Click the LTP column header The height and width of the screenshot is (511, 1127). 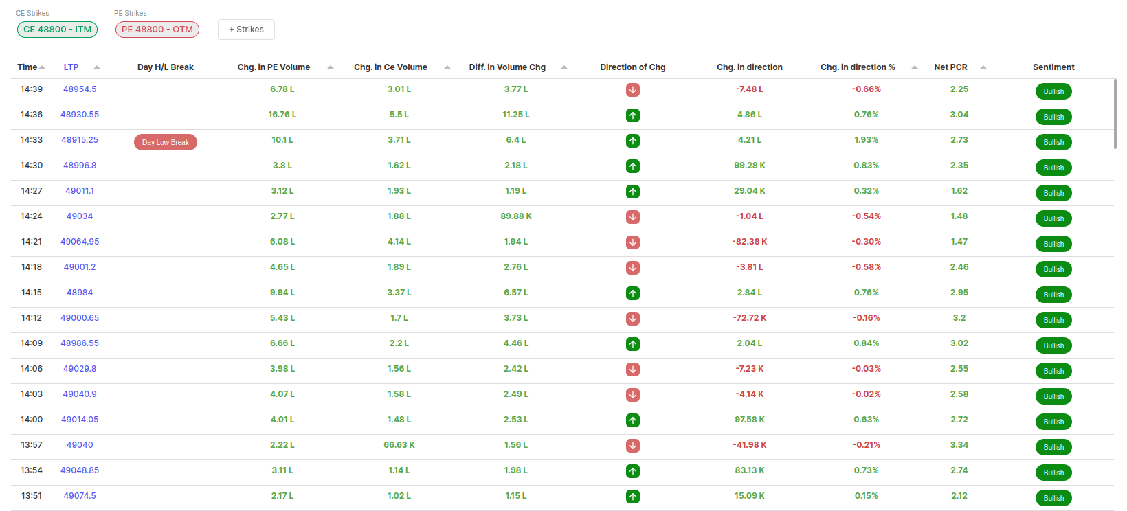(71, 67)
